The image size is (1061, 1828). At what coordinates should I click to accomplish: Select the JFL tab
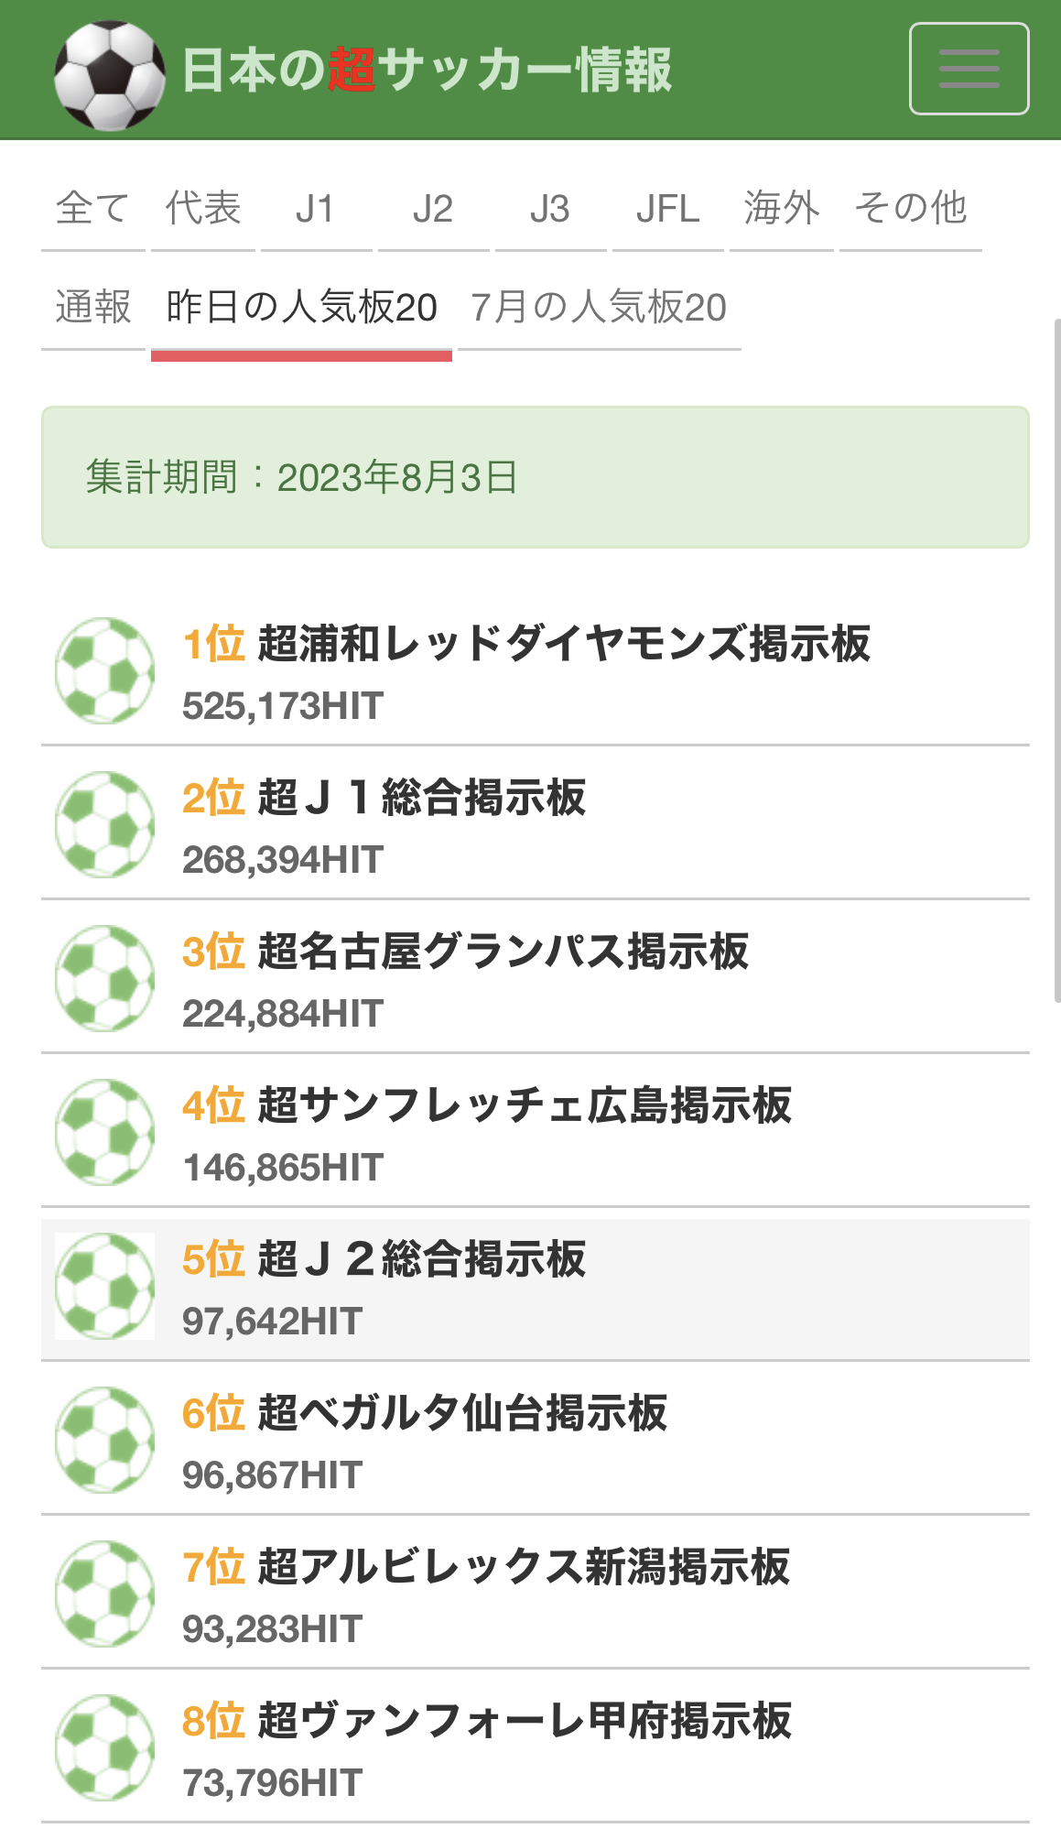tap(668, 208)
